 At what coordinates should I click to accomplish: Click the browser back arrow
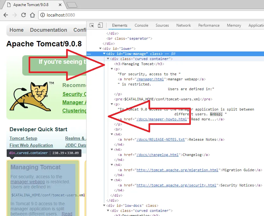pos(6,15)
